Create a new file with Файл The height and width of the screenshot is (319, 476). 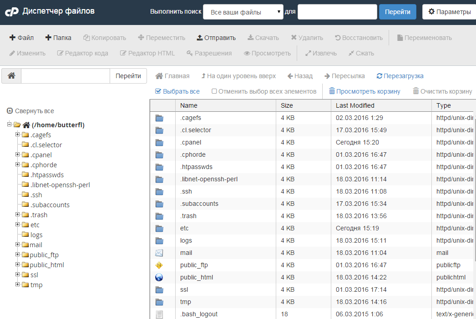(x=21, y=38)
